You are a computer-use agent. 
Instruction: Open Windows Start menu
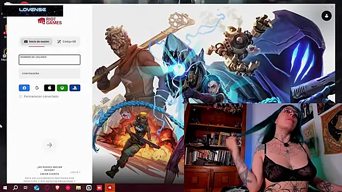(x=5, y=188)
